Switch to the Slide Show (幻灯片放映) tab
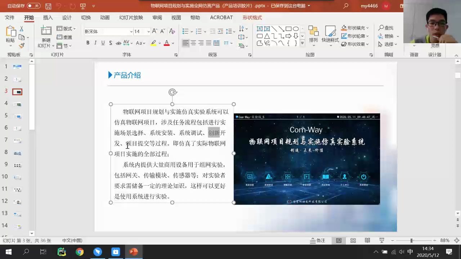The image size is (461, 259). pyautogui.click(x=131, y=18)
